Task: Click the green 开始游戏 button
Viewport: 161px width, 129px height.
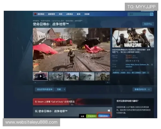Action: pyautogui.click(x=92, y=116)
